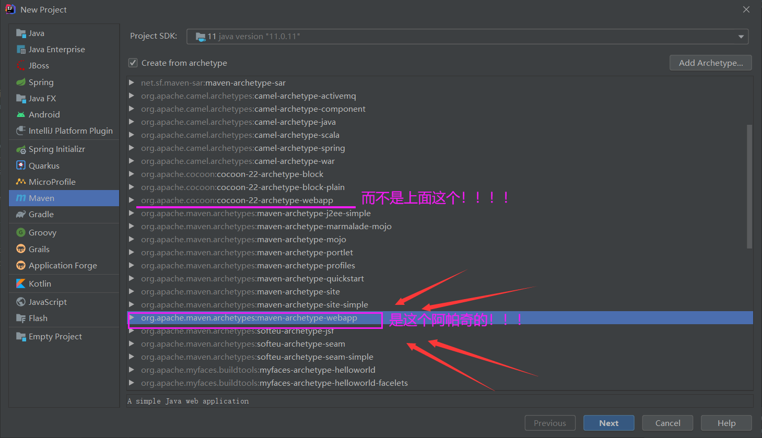Click the MicroProfile icon
The image size is (762, 438).
point(21,182)
